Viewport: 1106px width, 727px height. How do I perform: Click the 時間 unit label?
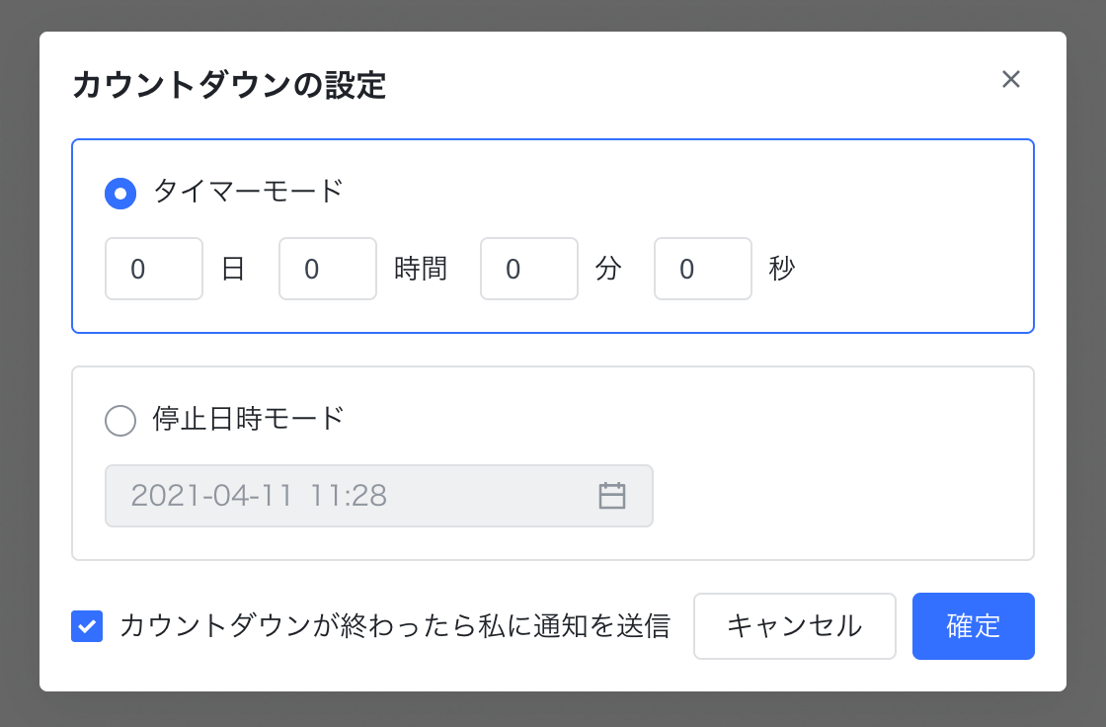[421, 269]
